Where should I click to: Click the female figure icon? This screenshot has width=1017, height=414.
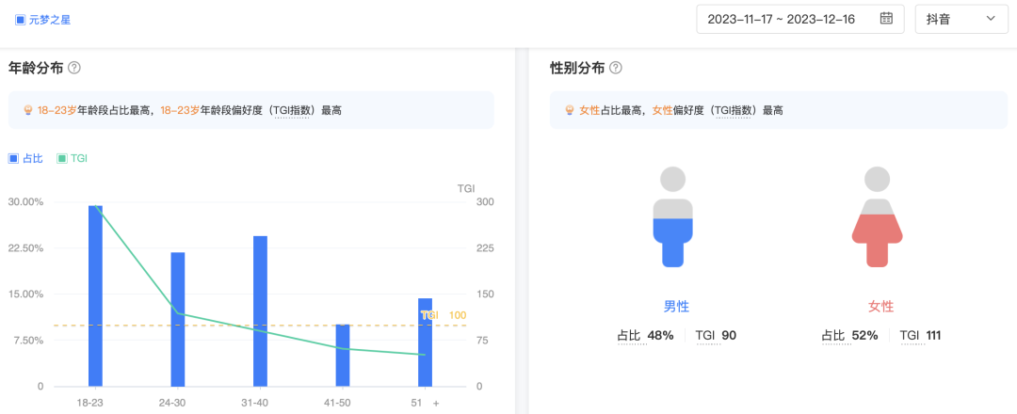point(878,216)
